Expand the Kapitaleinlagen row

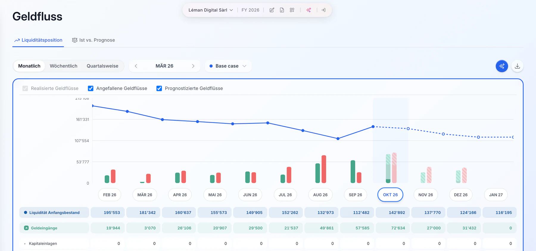click(x=25, y=244)
